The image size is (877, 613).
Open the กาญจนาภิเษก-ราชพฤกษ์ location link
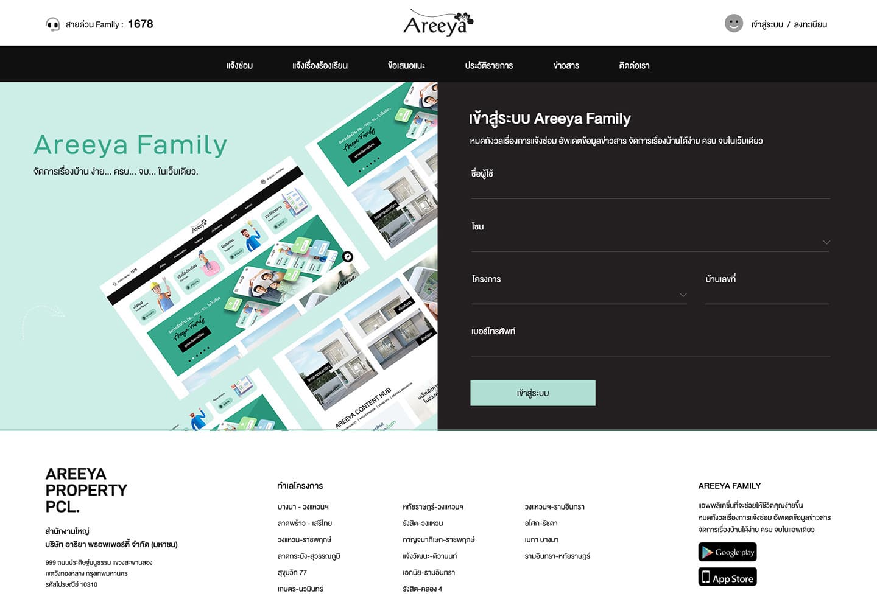[x=438, y=539]
